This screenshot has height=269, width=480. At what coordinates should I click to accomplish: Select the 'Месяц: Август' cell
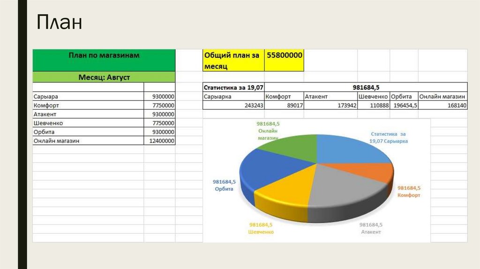104,77
